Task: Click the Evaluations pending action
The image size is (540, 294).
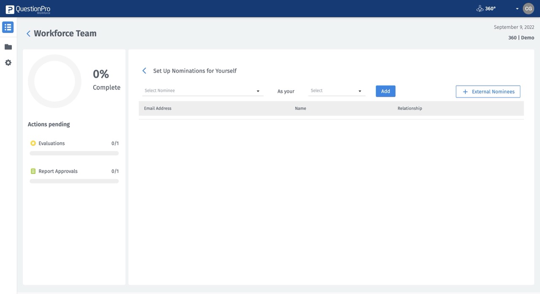Action: click(51, 143)
